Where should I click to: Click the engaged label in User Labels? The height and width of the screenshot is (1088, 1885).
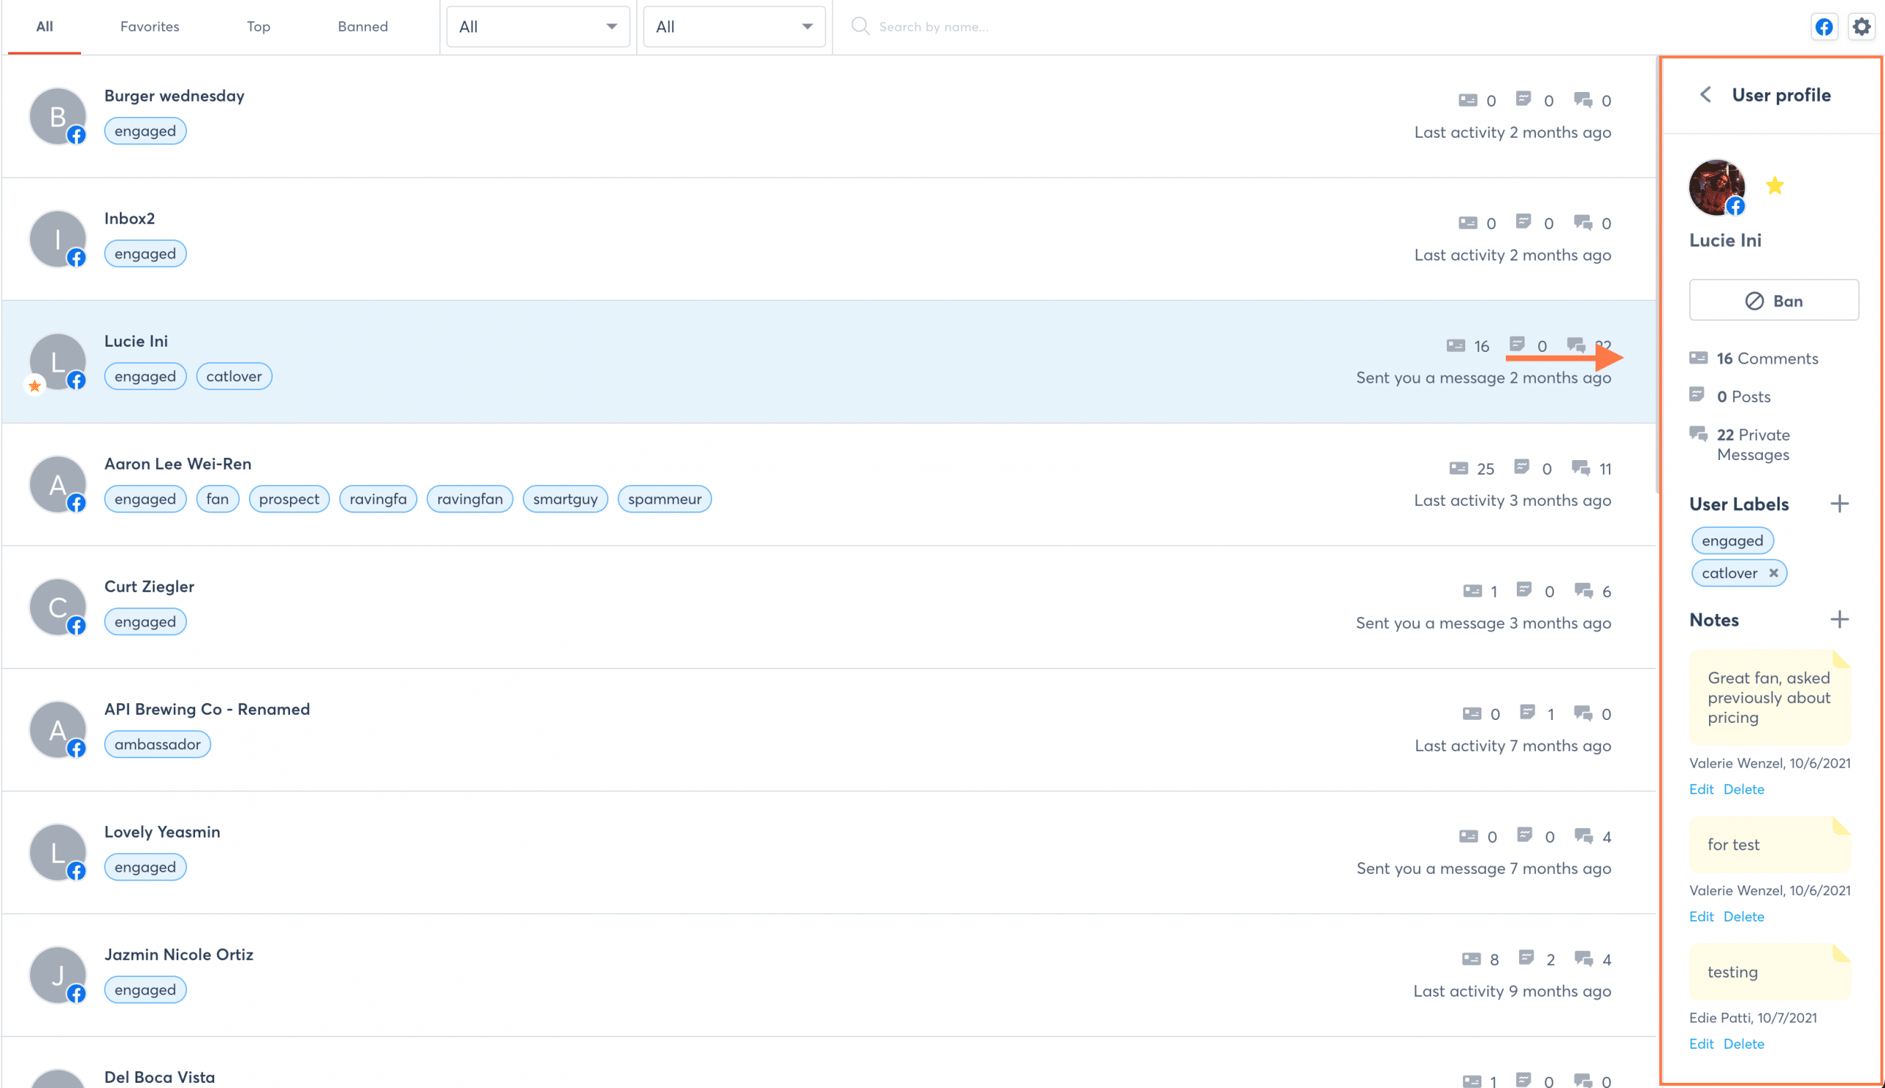click(1732, 540)
